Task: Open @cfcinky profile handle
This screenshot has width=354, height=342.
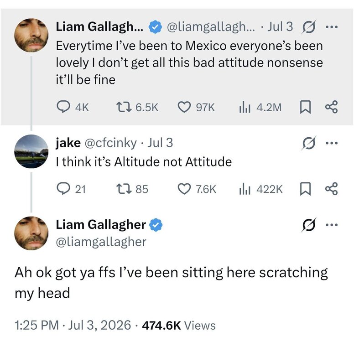Action: [x=110, y=143]
